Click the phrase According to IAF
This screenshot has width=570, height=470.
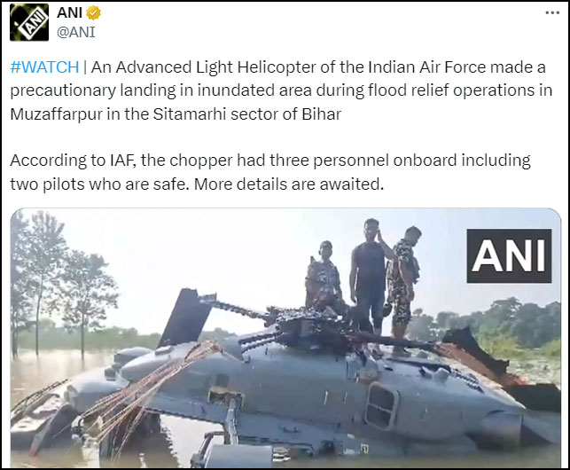point(73,161)
